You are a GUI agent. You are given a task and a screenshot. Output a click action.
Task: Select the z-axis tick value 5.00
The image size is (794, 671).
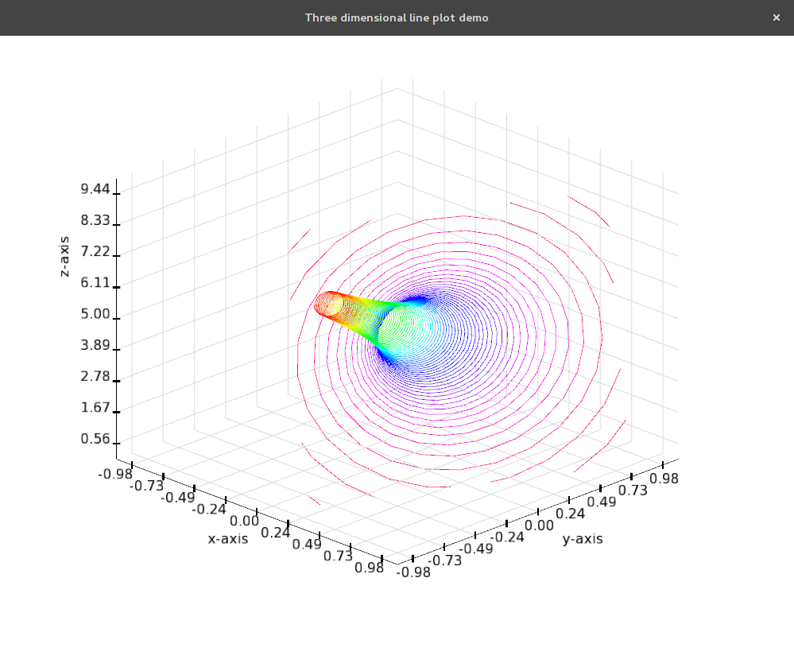[95, 314]
